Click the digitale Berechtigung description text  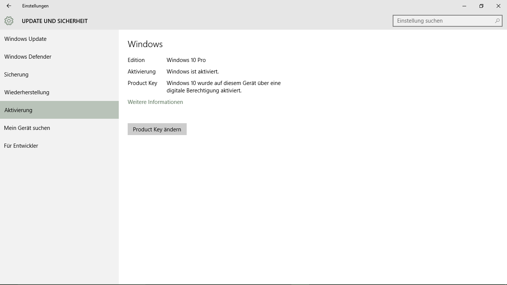click(x=223, y=87)
